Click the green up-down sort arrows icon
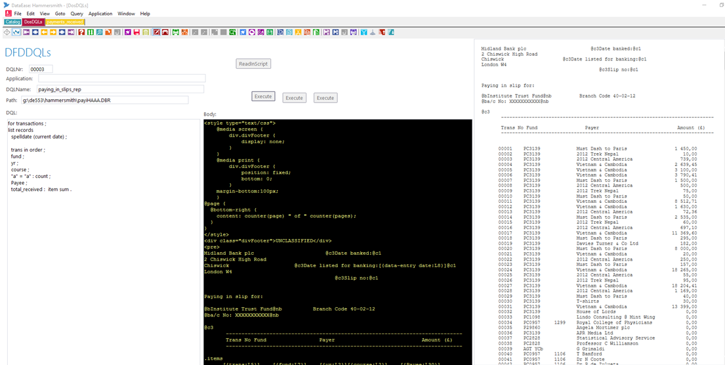This screenshot has height=365, width=725. click(x=91, y=32)
